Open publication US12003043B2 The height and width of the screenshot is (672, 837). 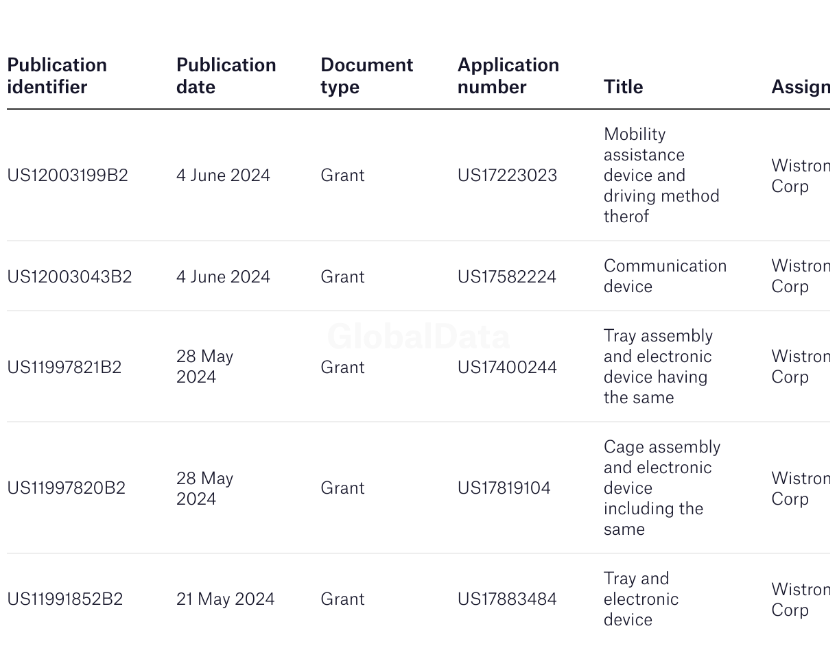click(69, 277)
